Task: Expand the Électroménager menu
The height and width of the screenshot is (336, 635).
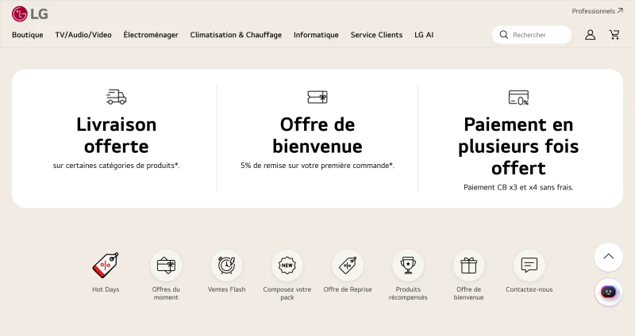Action: [x=151, y=35]
